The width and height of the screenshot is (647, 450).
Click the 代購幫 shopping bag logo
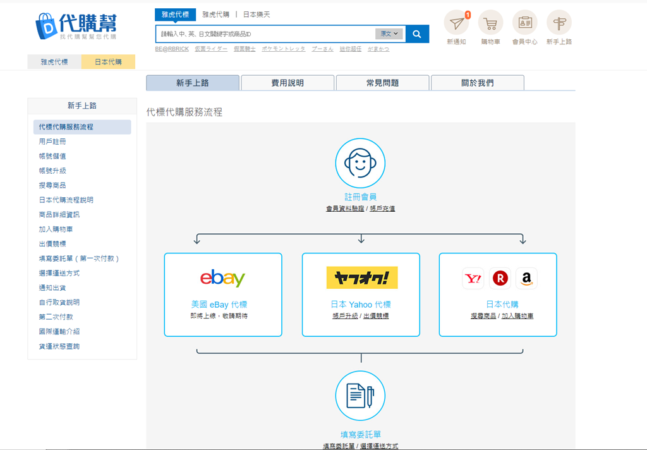tap(76, 26)
